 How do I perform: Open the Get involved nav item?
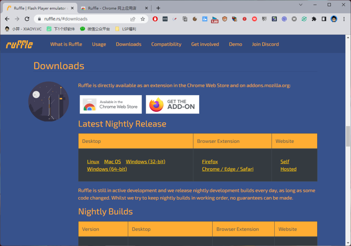pyautogui.click(x=205, y=44)
